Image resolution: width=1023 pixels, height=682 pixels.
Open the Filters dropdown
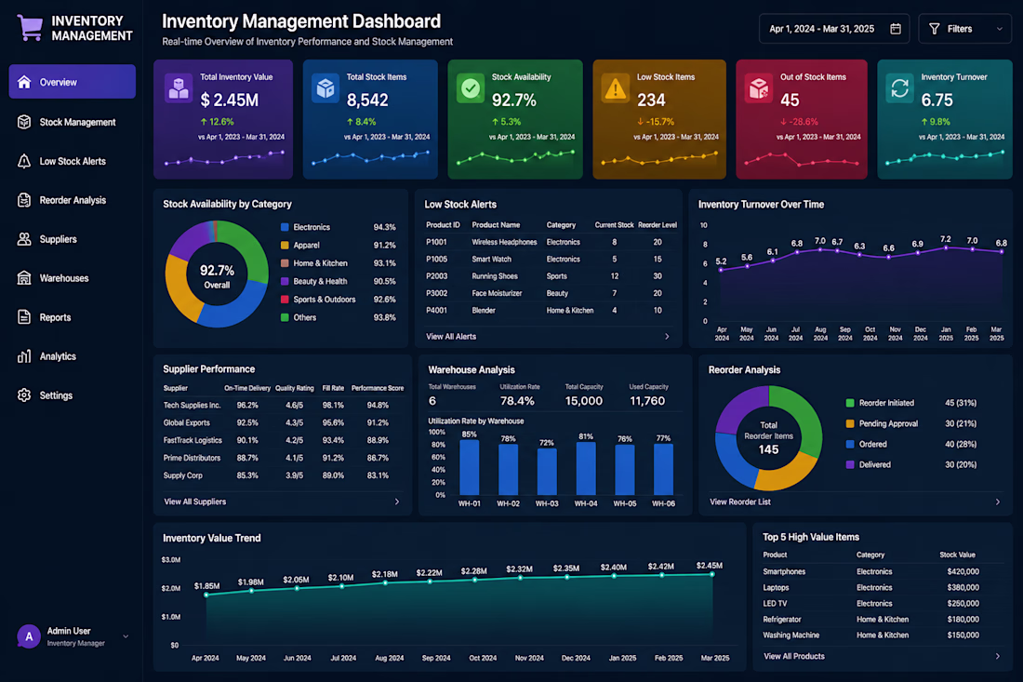(x=965, y=29)
